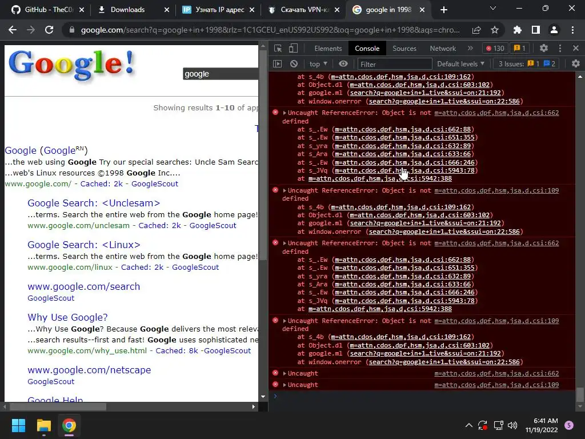Open the top JavaScript context dropdown
Viewport: 585px width, 439px height.
318,64
